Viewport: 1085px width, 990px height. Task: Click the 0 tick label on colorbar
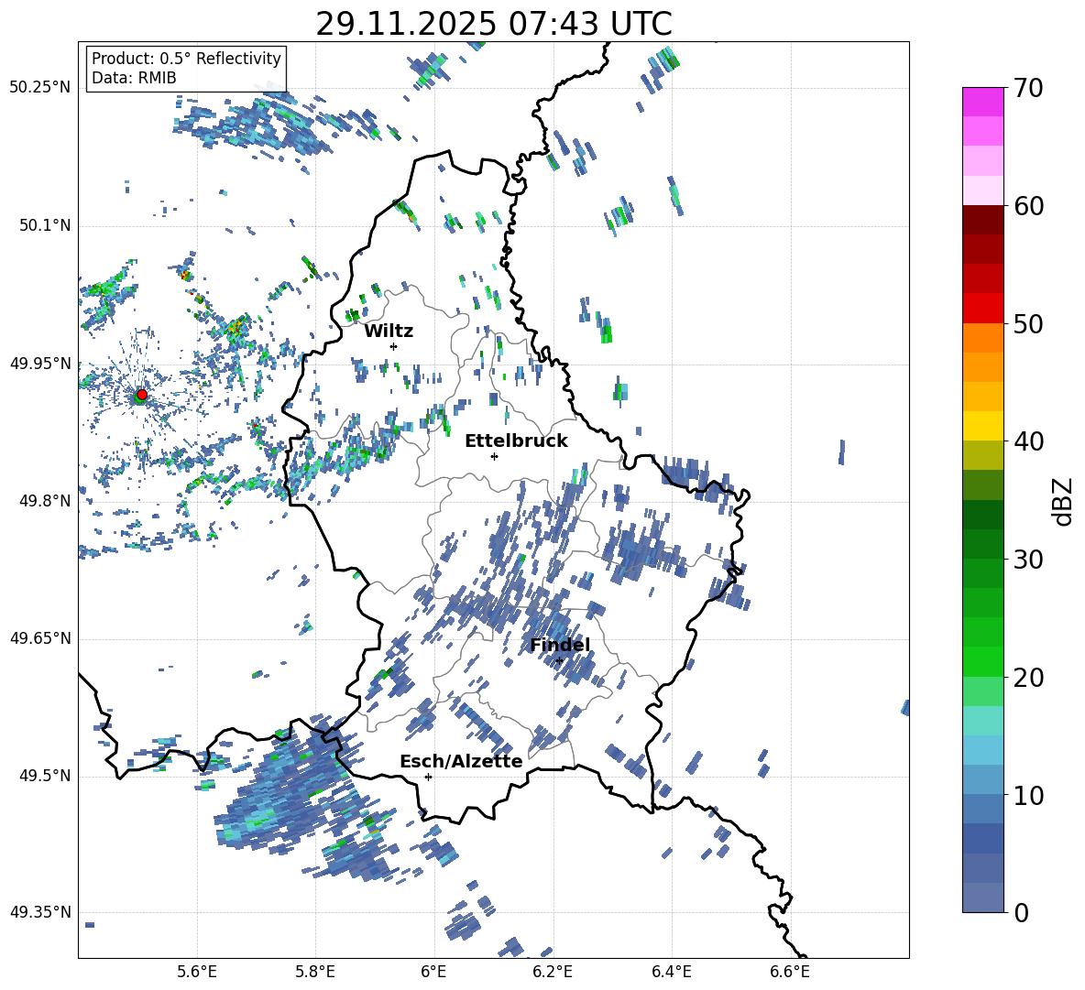tap(1021, 912)
